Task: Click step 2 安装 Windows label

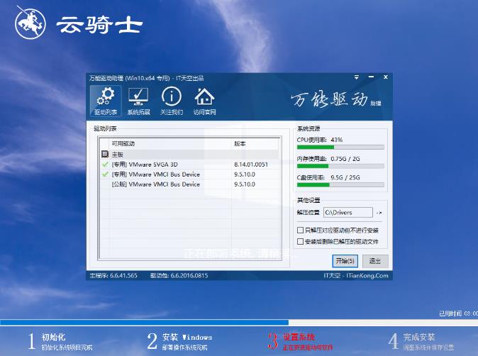Action: 187,337
